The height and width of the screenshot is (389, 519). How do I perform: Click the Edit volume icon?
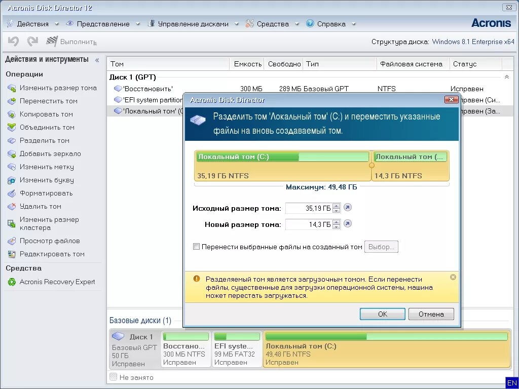(x=12, y=254)
